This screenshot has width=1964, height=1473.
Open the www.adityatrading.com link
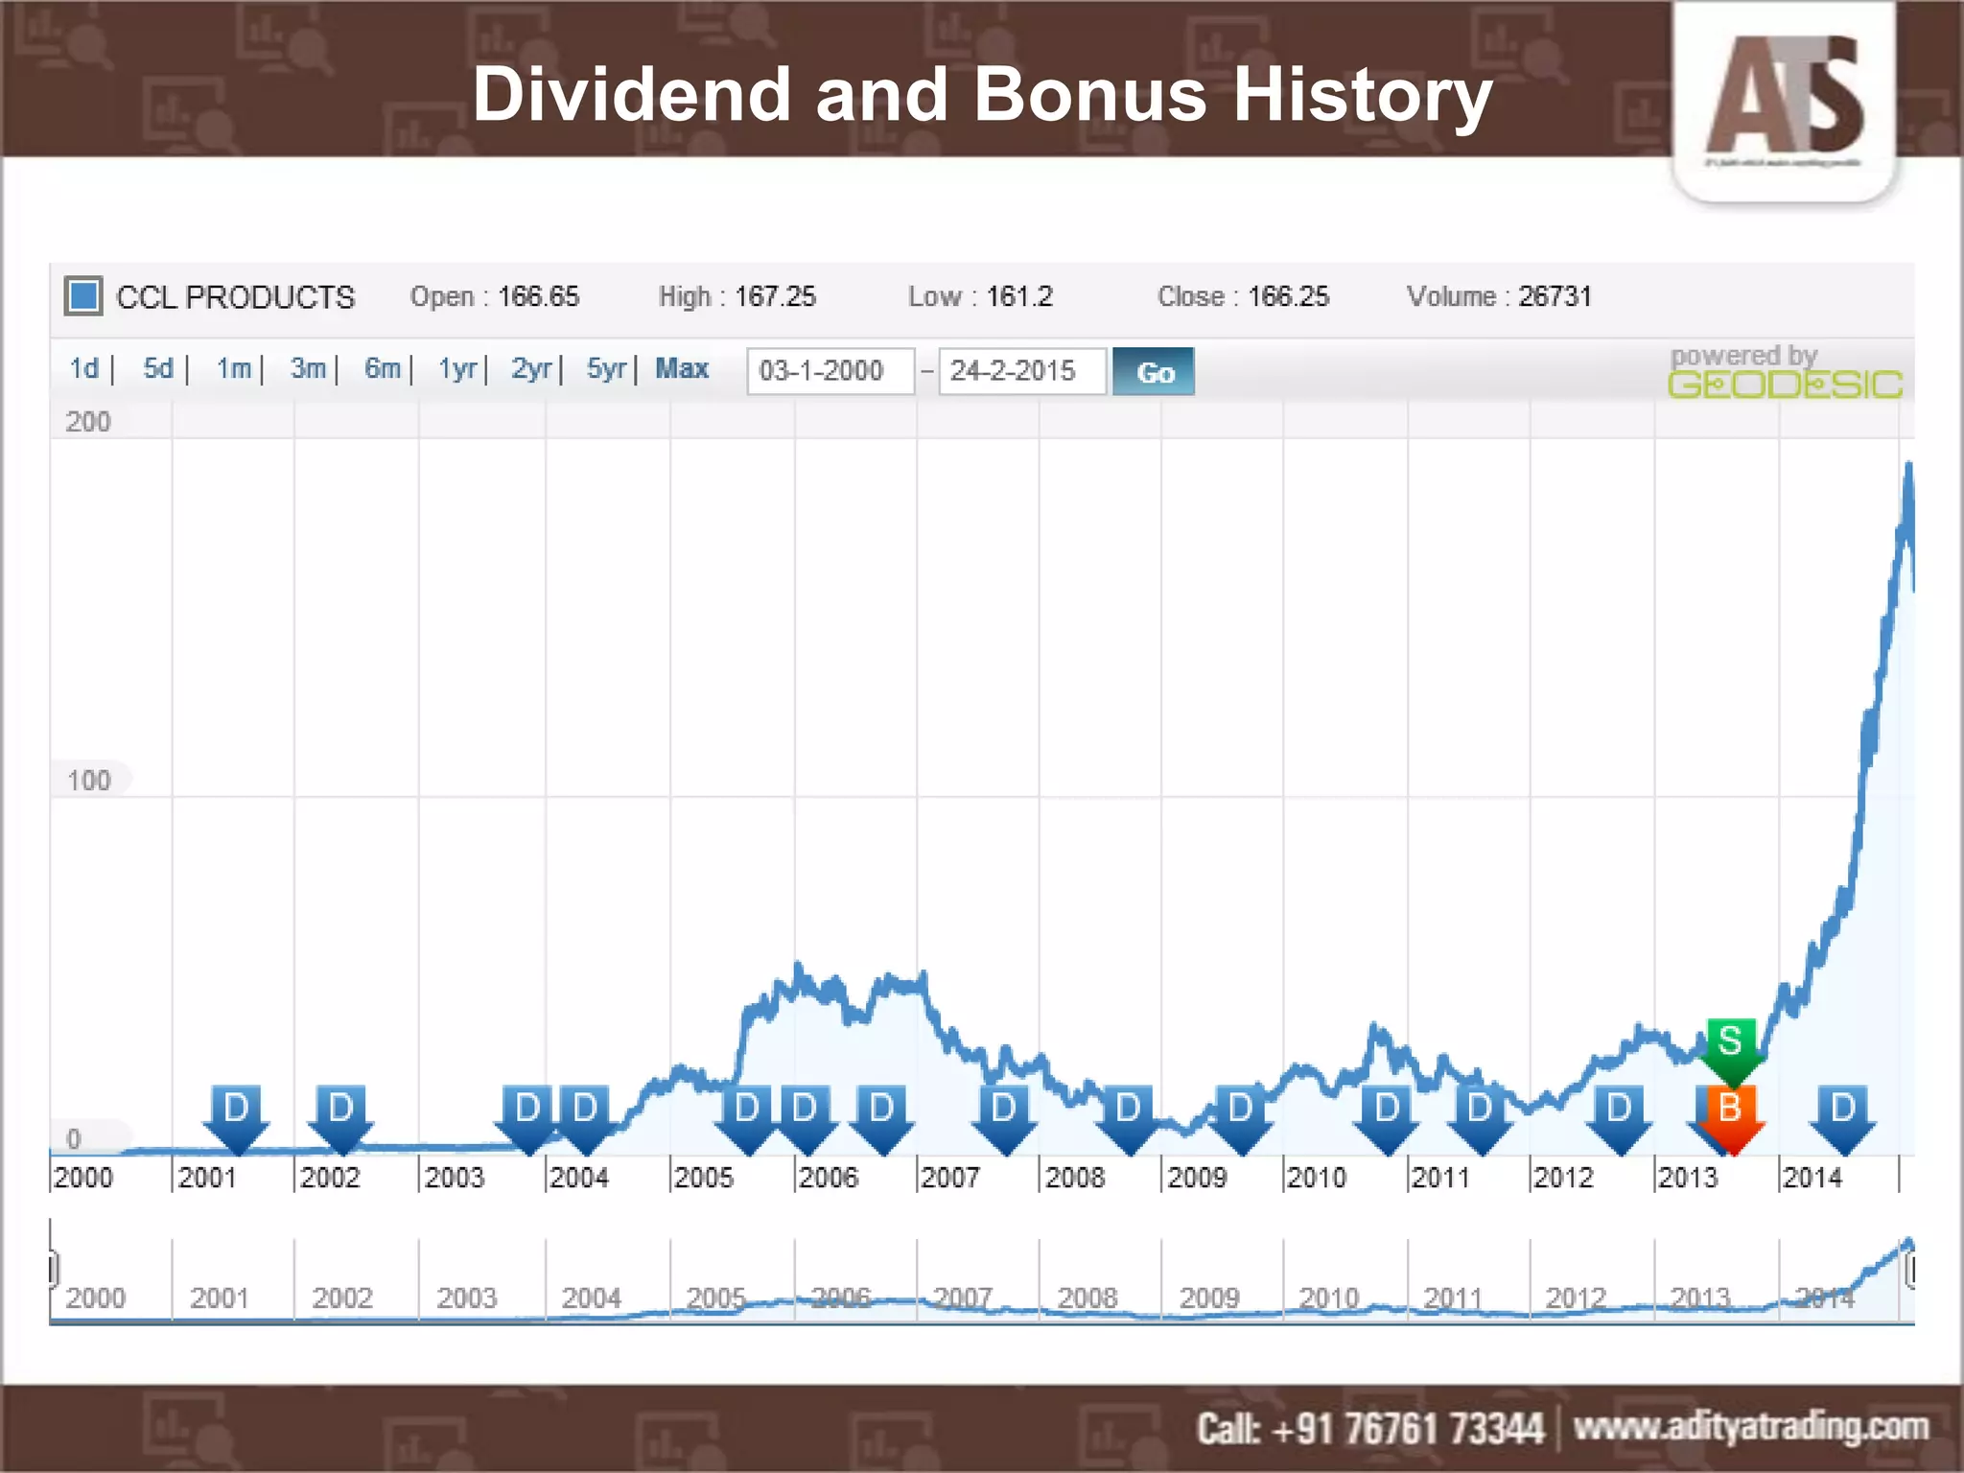pyautogui.click(x=1750, y=1427)
